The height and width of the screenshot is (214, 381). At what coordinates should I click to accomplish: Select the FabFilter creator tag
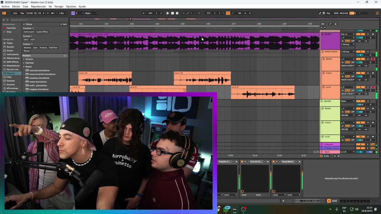click(x=53, y=48)
